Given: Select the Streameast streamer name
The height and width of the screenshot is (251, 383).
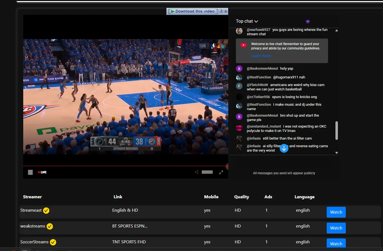Looking at the screenshot, I should click(x=31, y=210).
